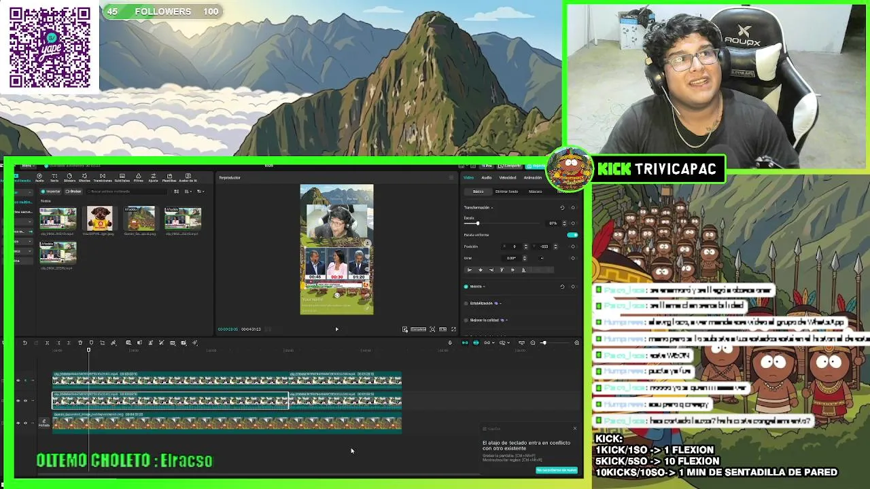Click the fullscreen icon in the player
This screenshot has width=870, height=489.
coord(453,329)
